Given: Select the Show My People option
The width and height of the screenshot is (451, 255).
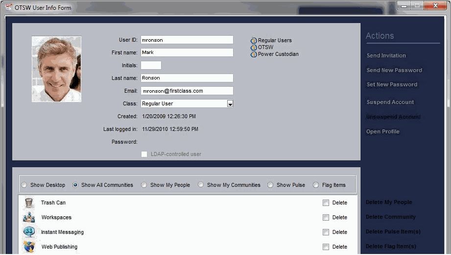Looking at the screenshot, I should (144, 185).
